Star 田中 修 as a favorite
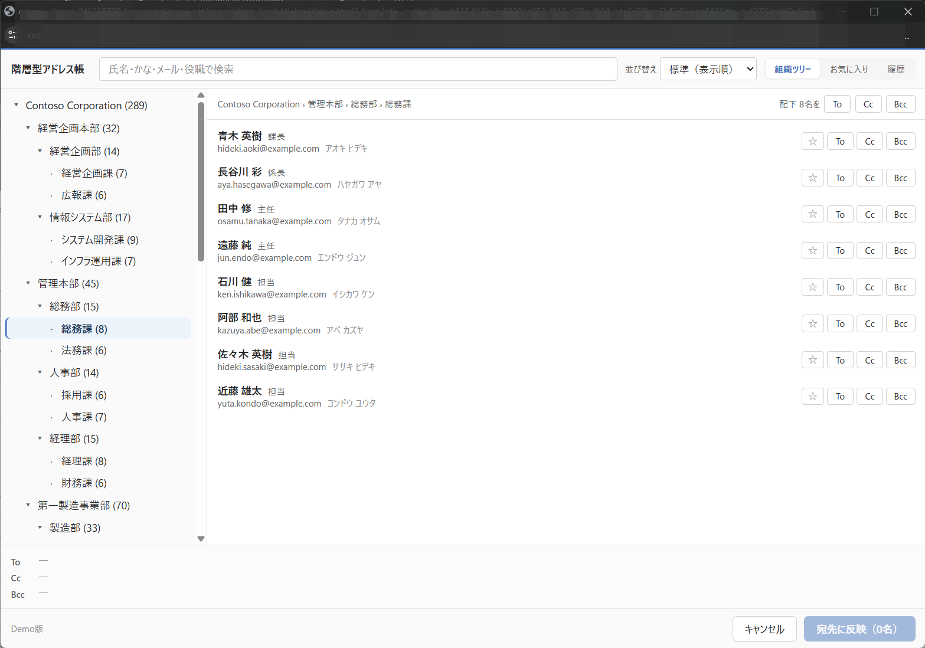 coord(812,214)
